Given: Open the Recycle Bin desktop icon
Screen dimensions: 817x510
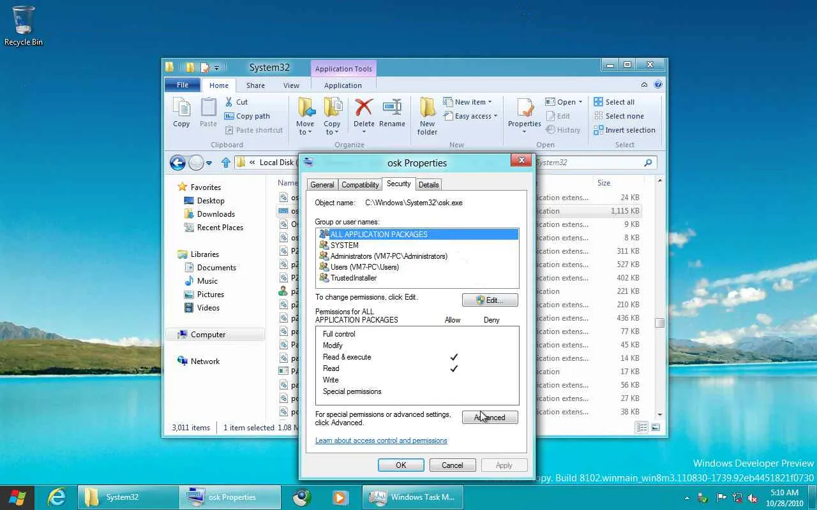Looking at the screenshot, I should (24, 26).
